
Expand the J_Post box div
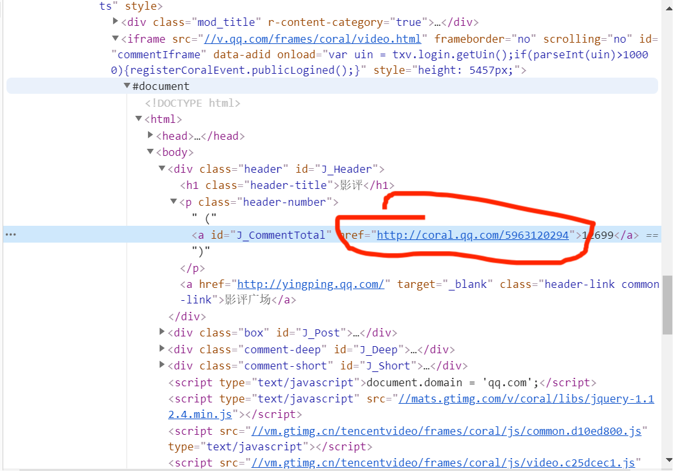pyautogui.click(x=162, y=331)
